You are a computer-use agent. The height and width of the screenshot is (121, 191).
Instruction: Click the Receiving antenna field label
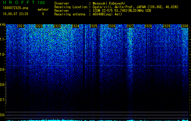70,14
